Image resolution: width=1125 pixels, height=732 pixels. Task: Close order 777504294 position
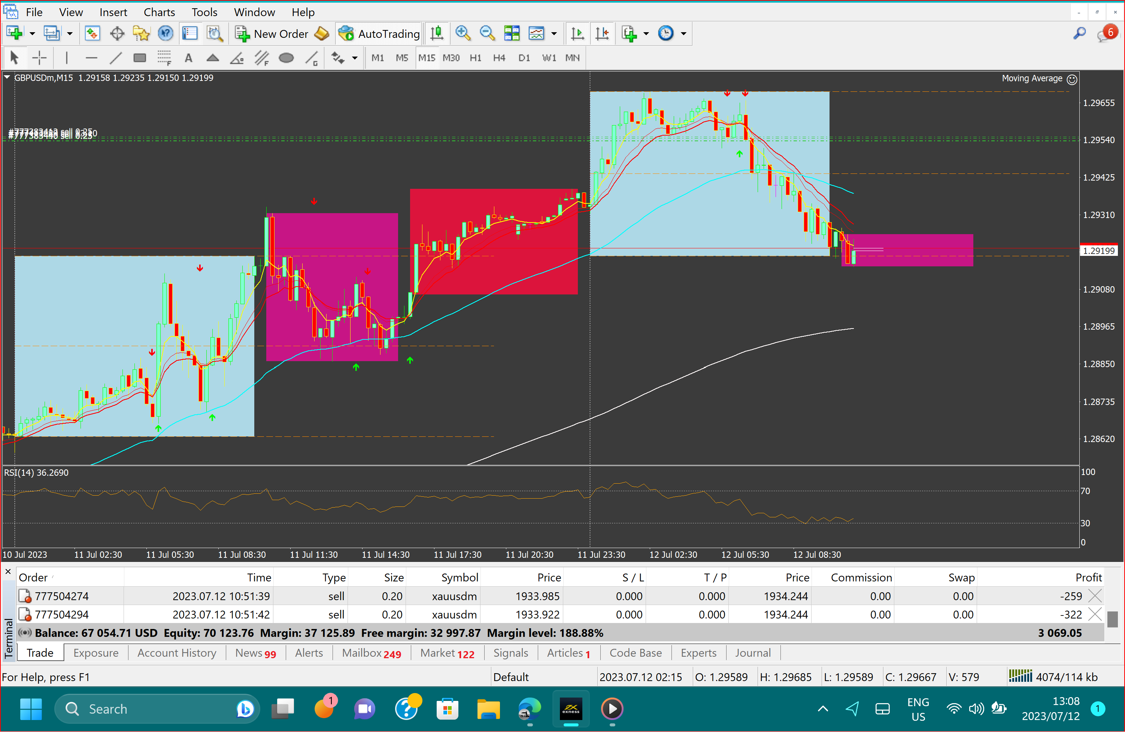click(1095, 614)
